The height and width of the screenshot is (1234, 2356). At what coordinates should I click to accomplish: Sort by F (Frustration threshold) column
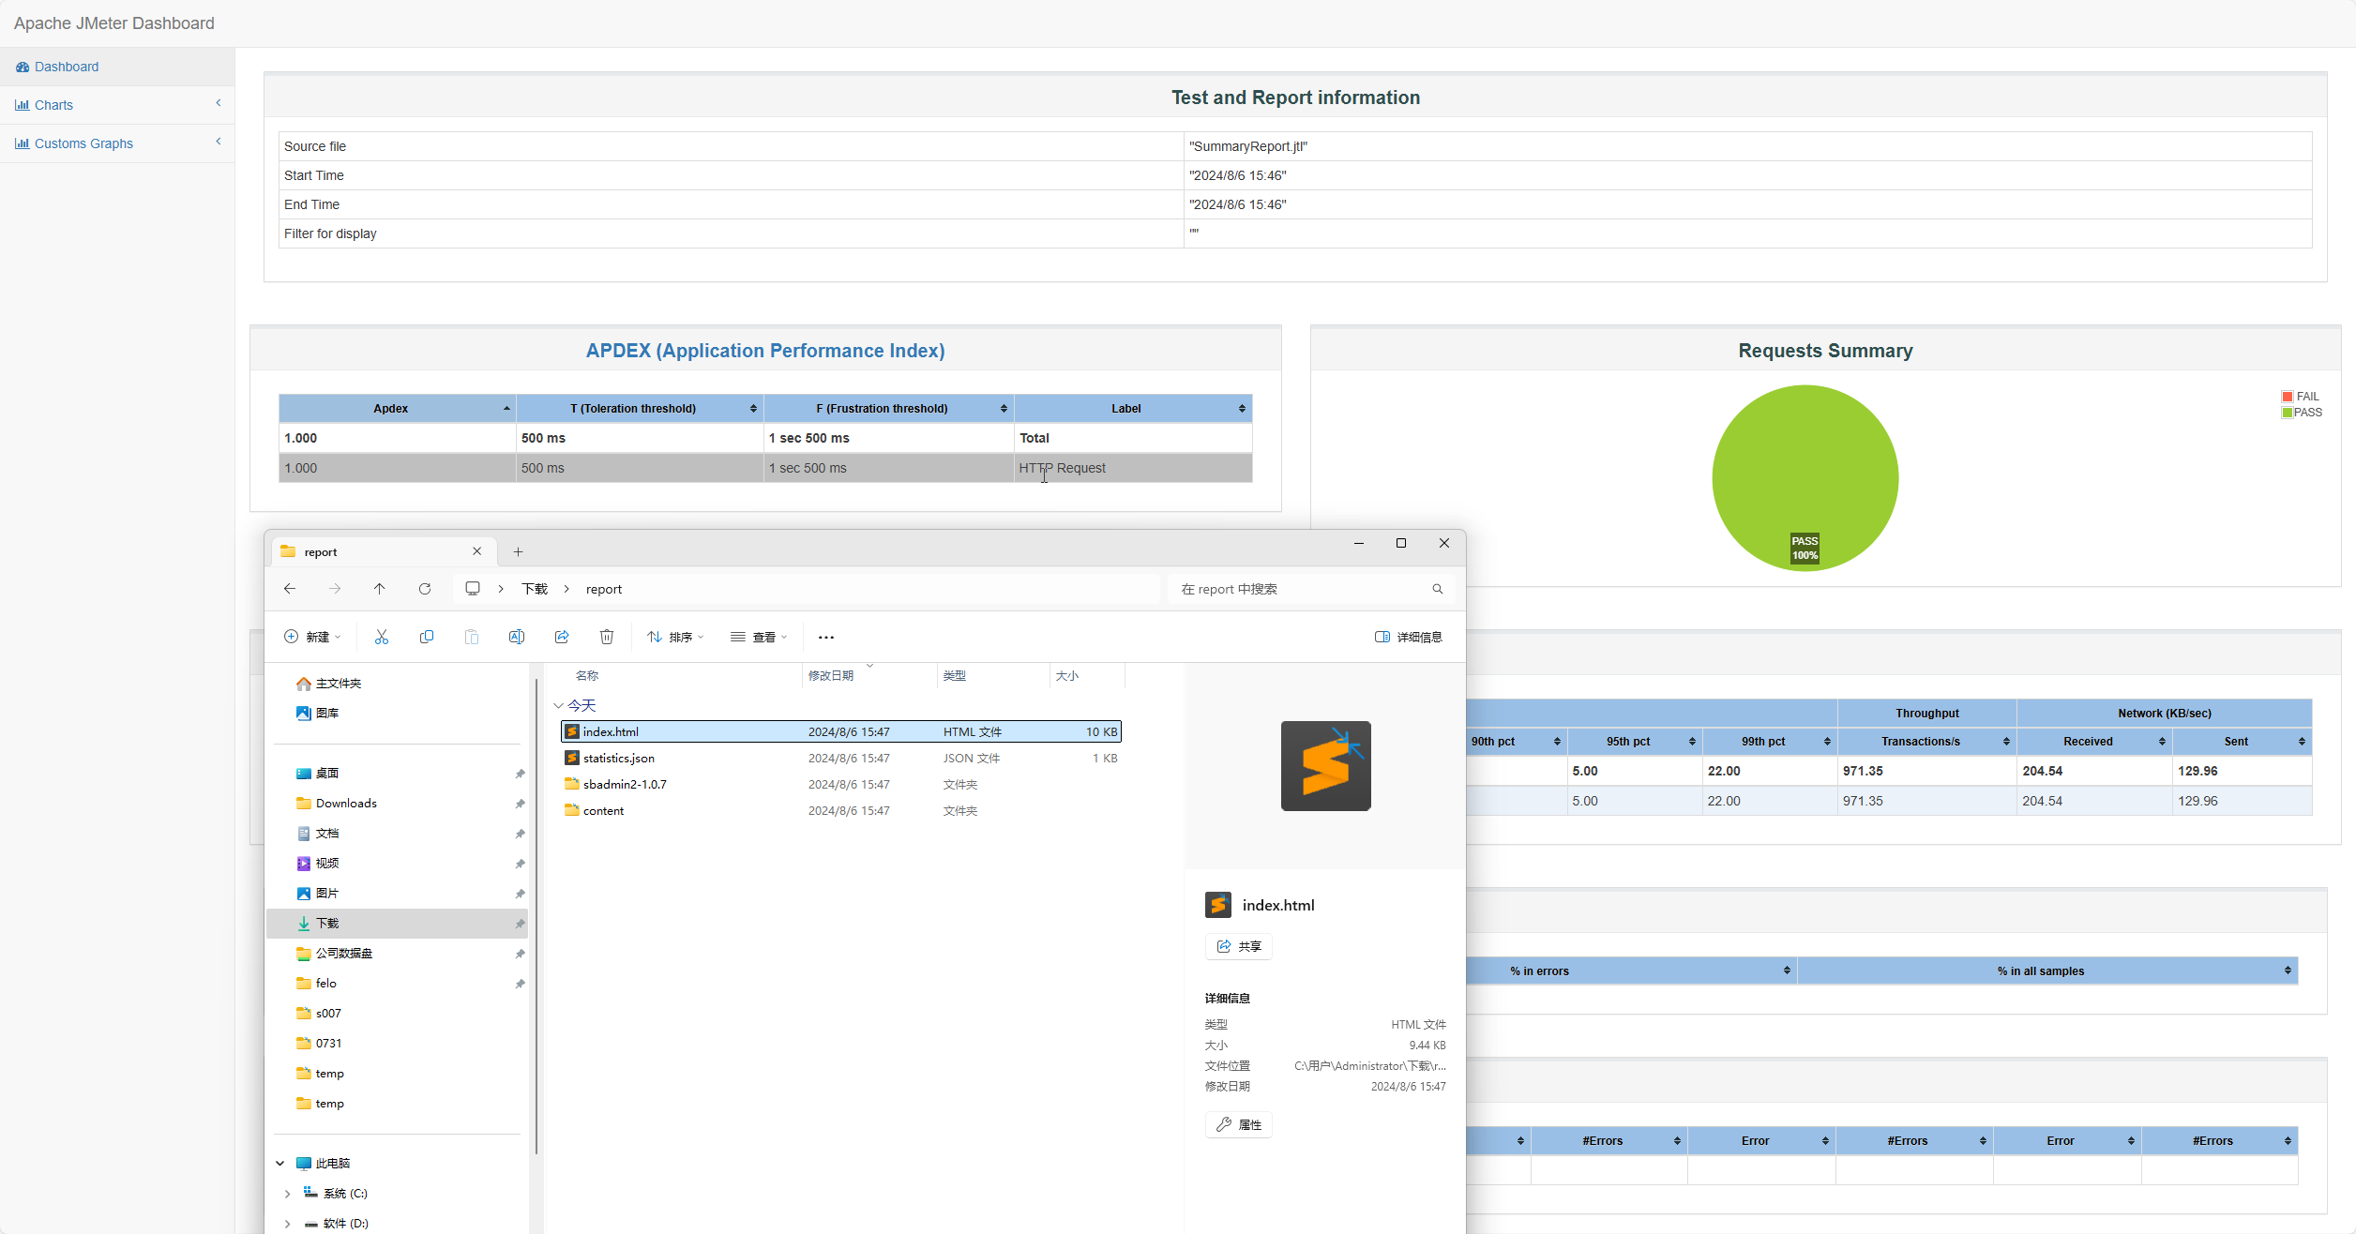(888, 409)
